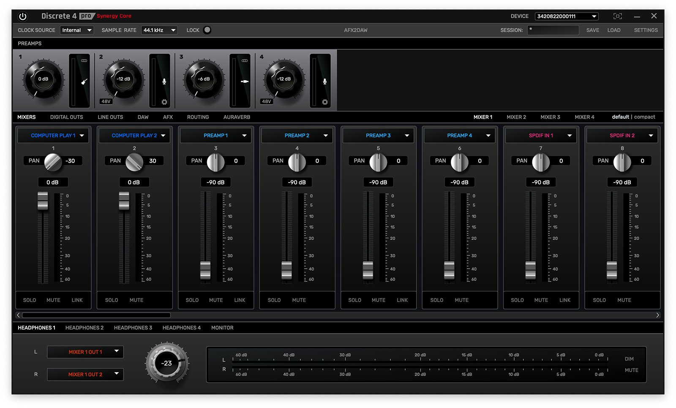Switch to the AURAVERB tab
This screenshot has height=408, width=676.
237,117
